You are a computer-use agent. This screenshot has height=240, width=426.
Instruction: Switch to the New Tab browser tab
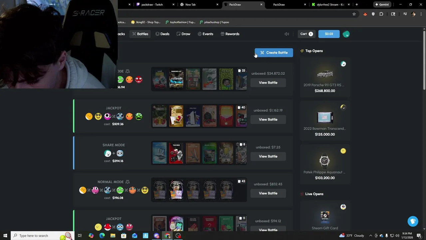(x=199, y=5)
